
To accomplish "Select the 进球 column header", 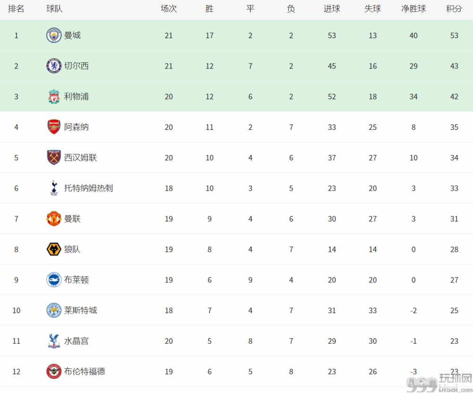I will coord(332,9).
